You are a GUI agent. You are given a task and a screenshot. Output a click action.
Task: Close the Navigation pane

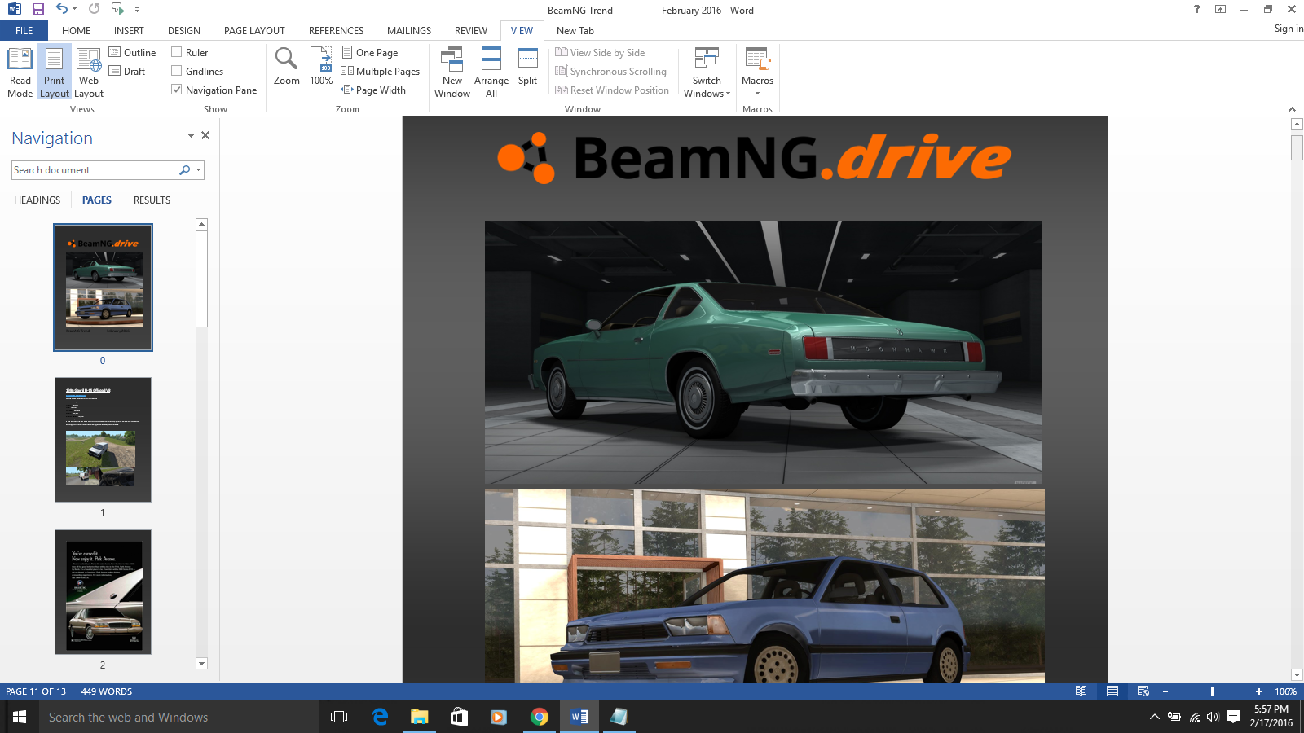[x=205, y=135]
